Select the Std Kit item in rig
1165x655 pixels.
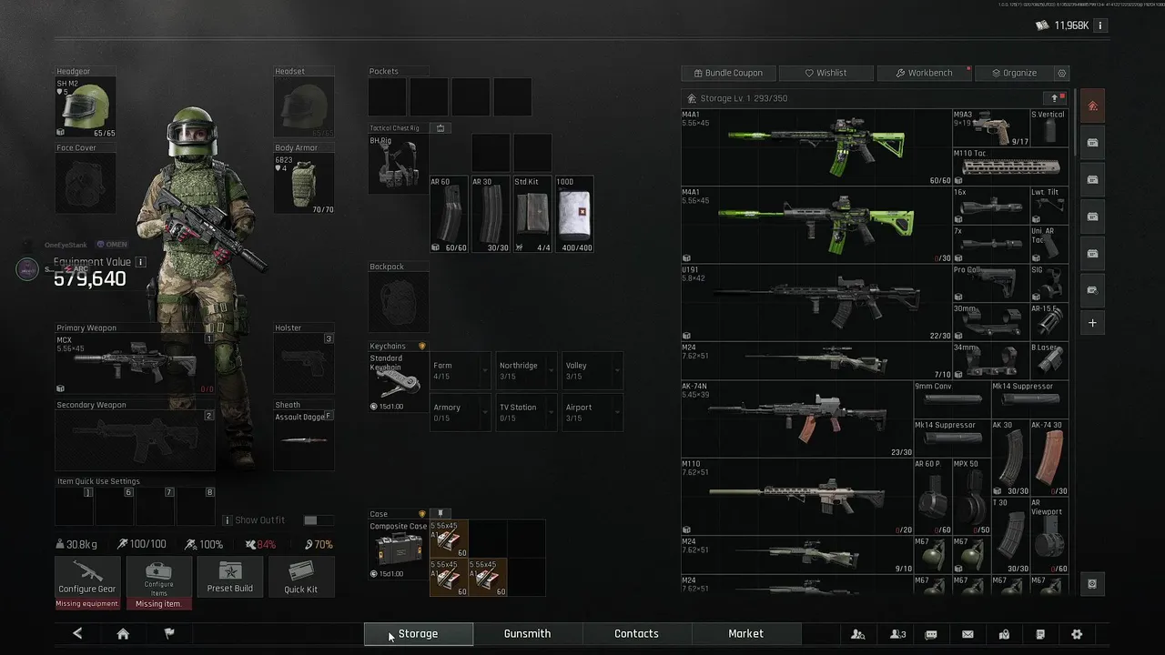[x=532, y=215]
